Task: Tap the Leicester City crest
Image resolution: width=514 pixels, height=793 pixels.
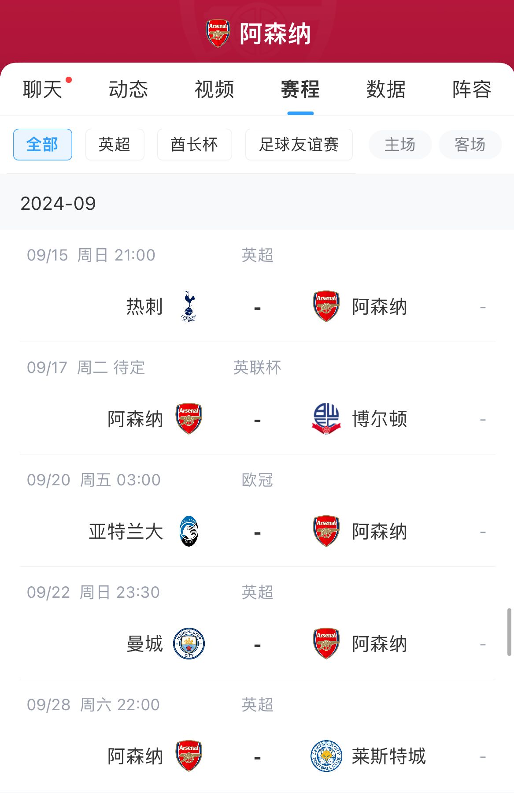Action: 326,756
